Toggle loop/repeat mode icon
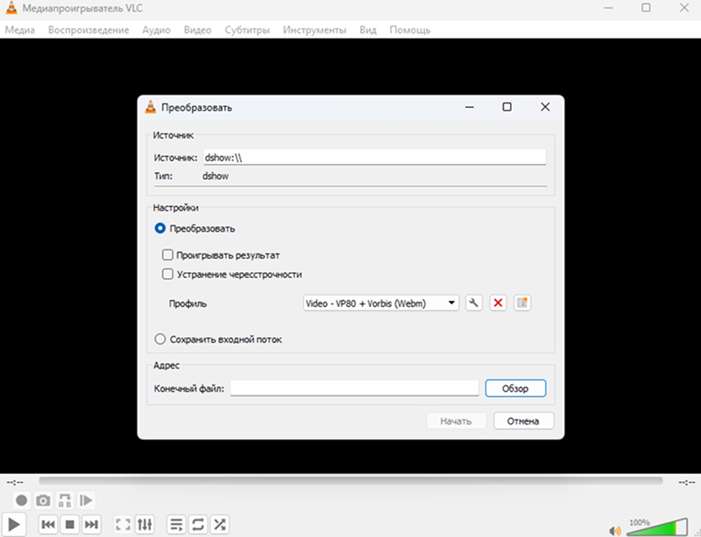701x537 pixels. [x=198, y=524]
